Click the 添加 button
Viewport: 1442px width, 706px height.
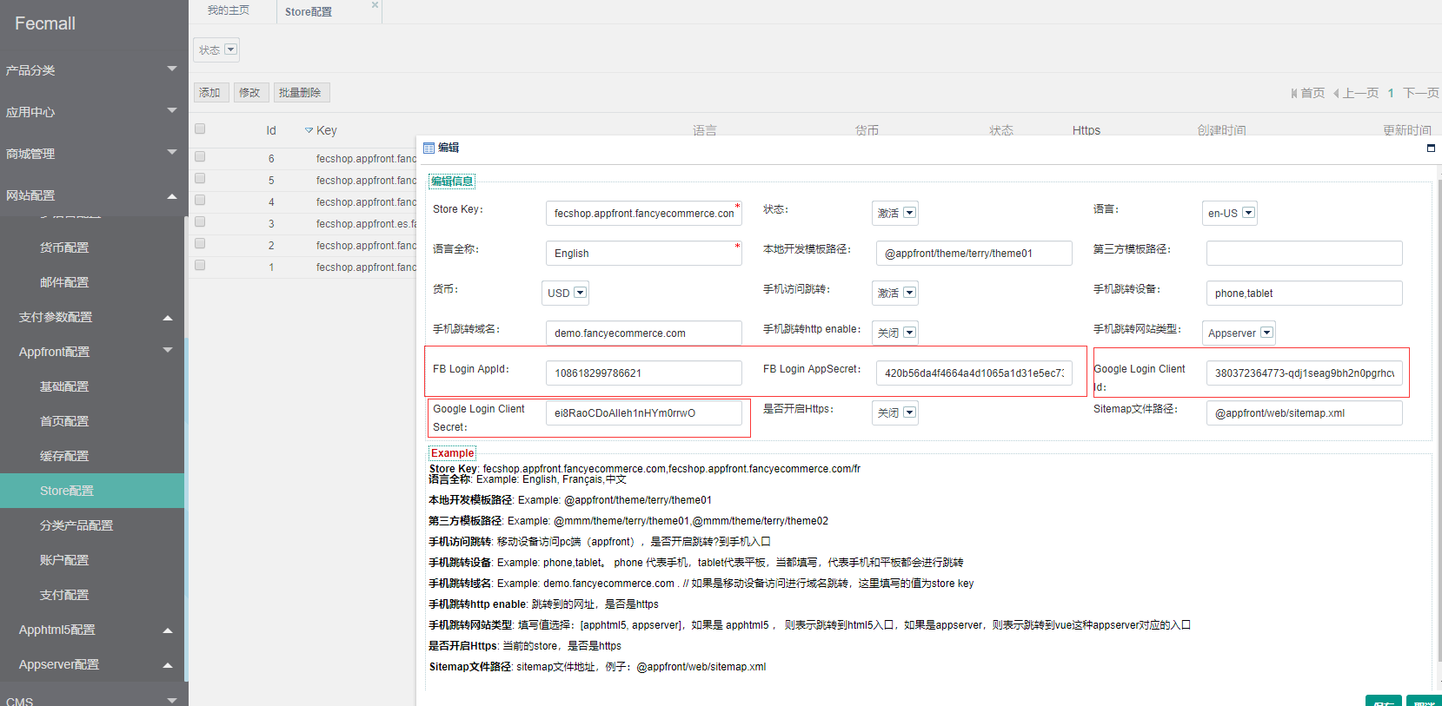[x=210, y=92]
